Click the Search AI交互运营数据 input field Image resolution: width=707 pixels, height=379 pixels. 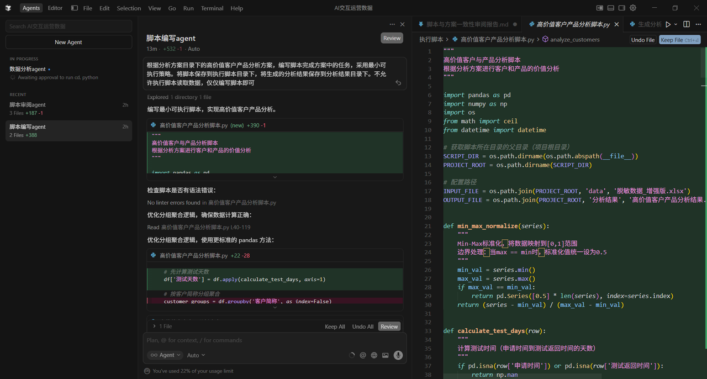(x=68, y=26)
